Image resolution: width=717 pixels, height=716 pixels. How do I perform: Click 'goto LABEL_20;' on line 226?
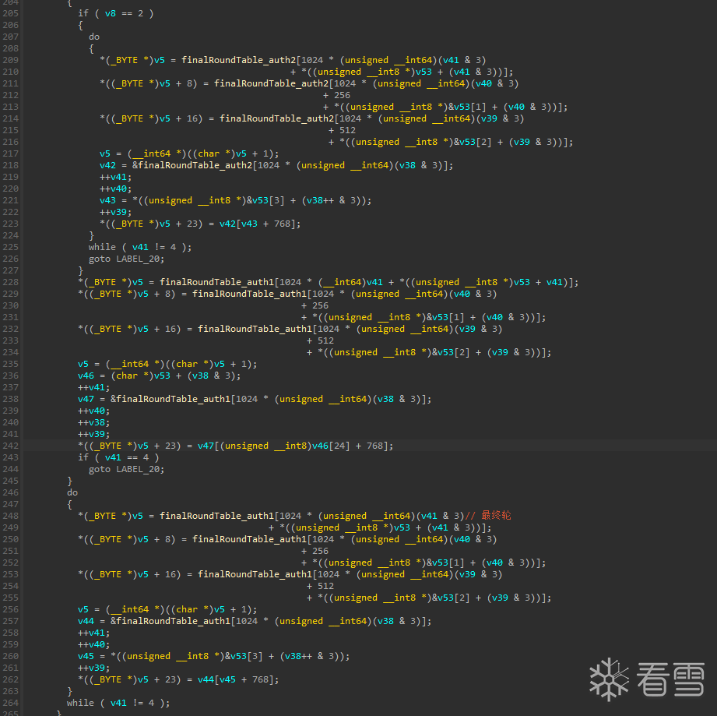[126, 259]
